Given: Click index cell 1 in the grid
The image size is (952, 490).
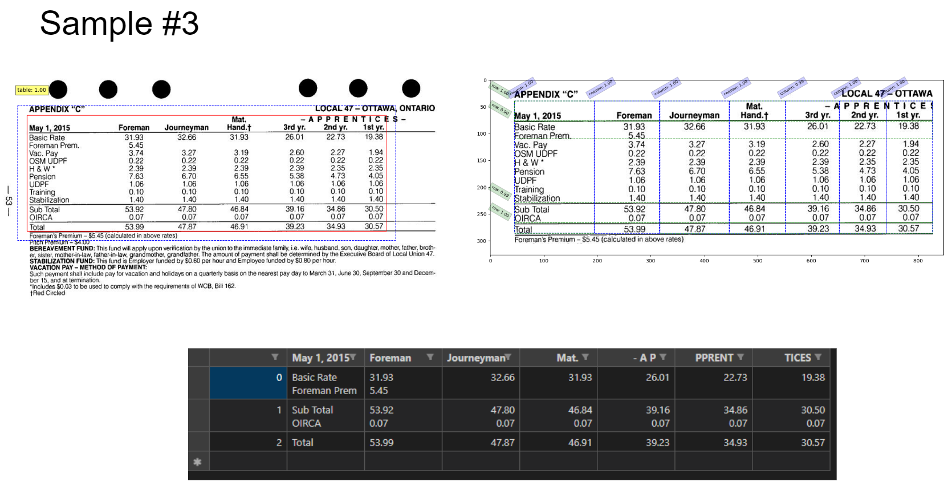Looking at the screenshot, I should click(248, 415).
